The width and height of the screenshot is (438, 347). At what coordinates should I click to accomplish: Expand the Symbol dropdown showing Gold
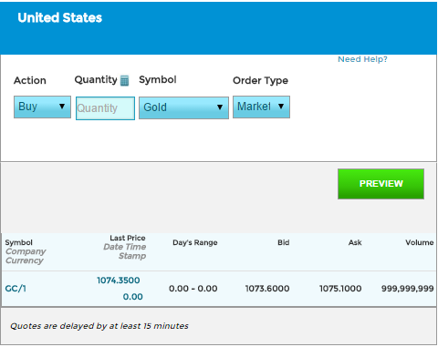click(x=183, y=107)
